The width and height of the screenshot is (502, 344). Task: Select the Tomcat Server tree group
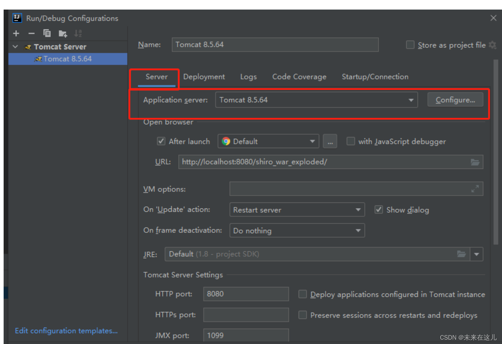tap(60, 47)
